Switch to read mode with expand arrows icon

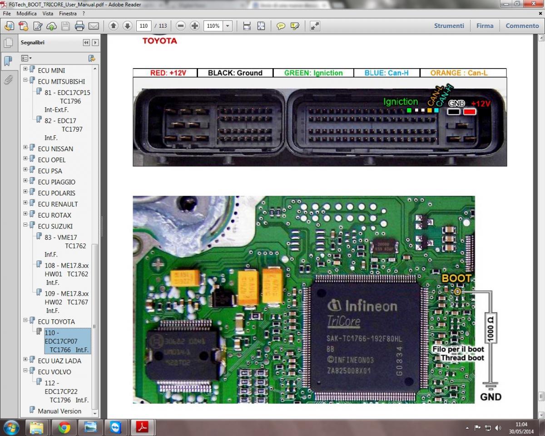pyautogui.click(x=315, y=26)
